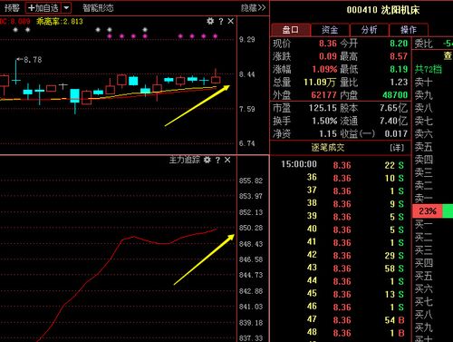Click the last red candlestick on chart
Image resolution: width=453 pixels, height=342 pixels.
[216, 80]
